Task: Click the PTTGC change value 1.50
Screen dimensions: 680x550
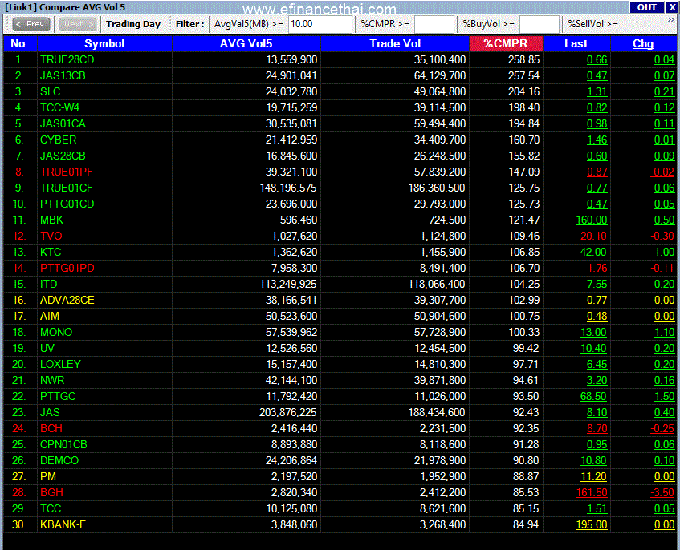Action: coord(665,396)
